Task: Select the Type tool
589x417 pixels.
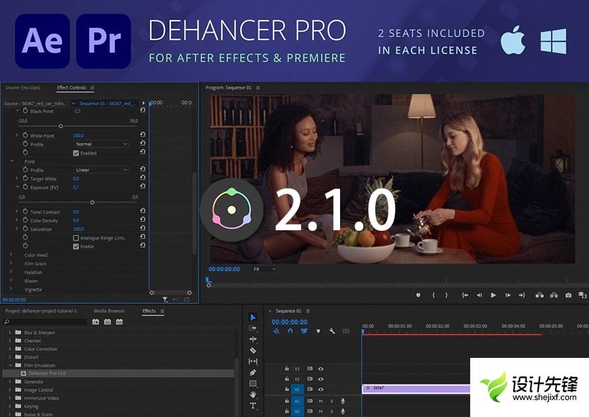Action: point(253,406)
